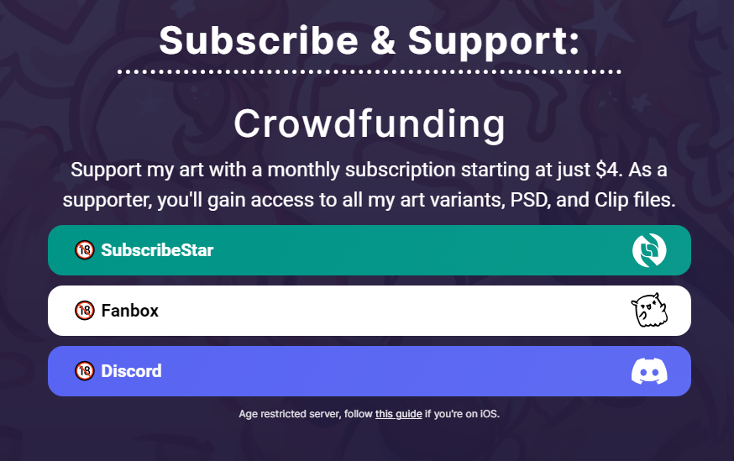Follow the "this guide" link
The image size is (734, 461).
tap(398, 414)
